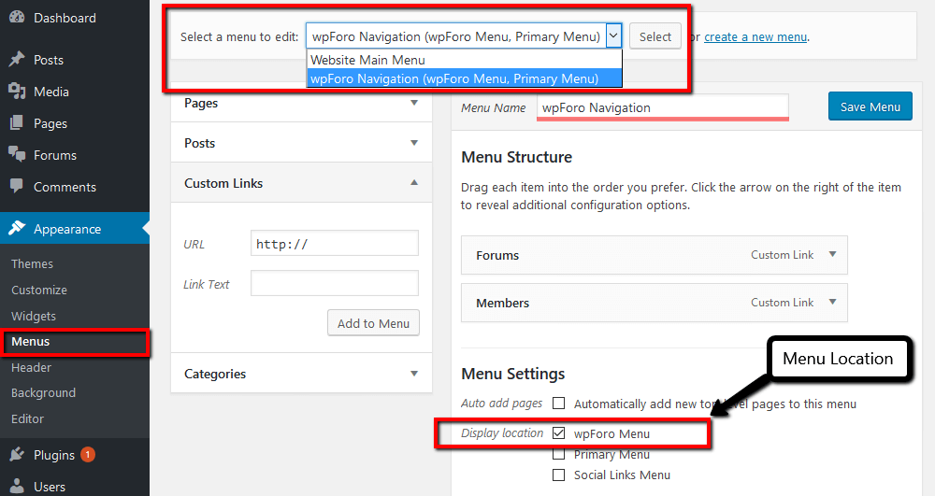Image resolution: width=935 pixels, height=496 pixels.
Task: Expand the Members menu item arrow
Action: [832, 302]
